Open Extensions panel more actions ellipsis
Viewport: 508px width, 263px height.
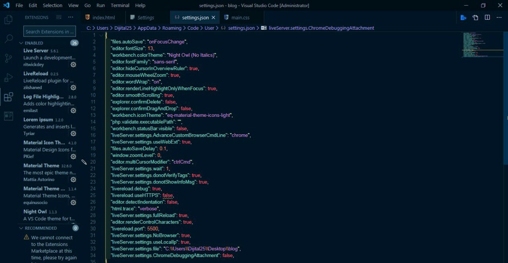(x=71, y=17)
